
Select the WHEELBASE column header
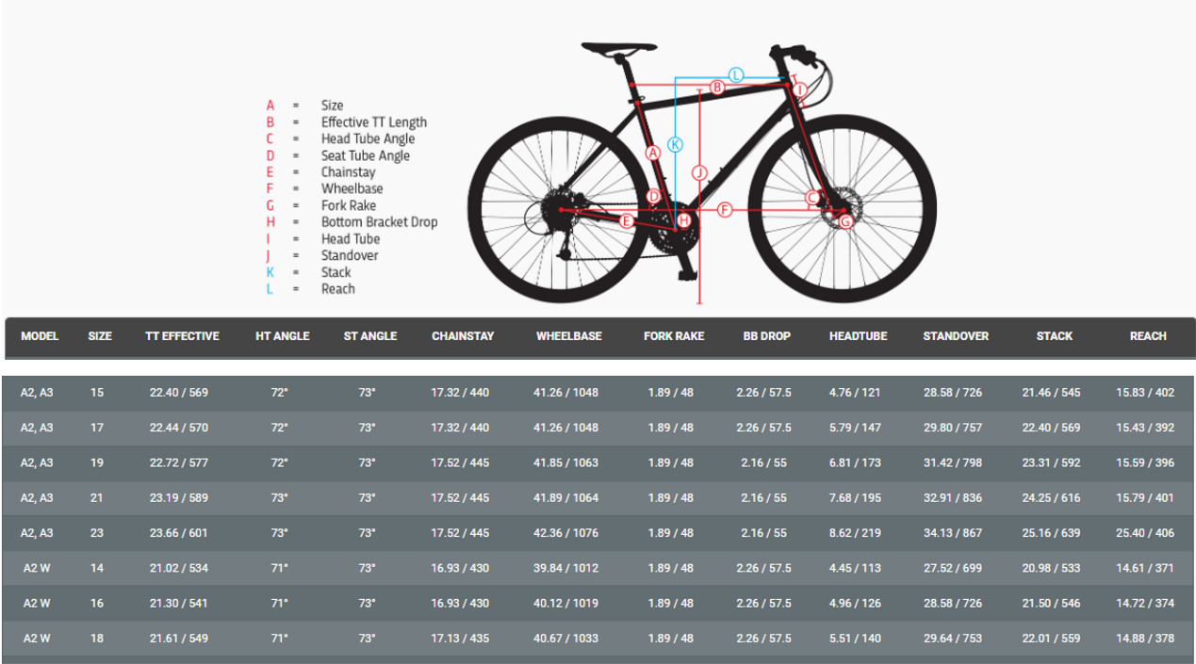click(x=568, y=336)
